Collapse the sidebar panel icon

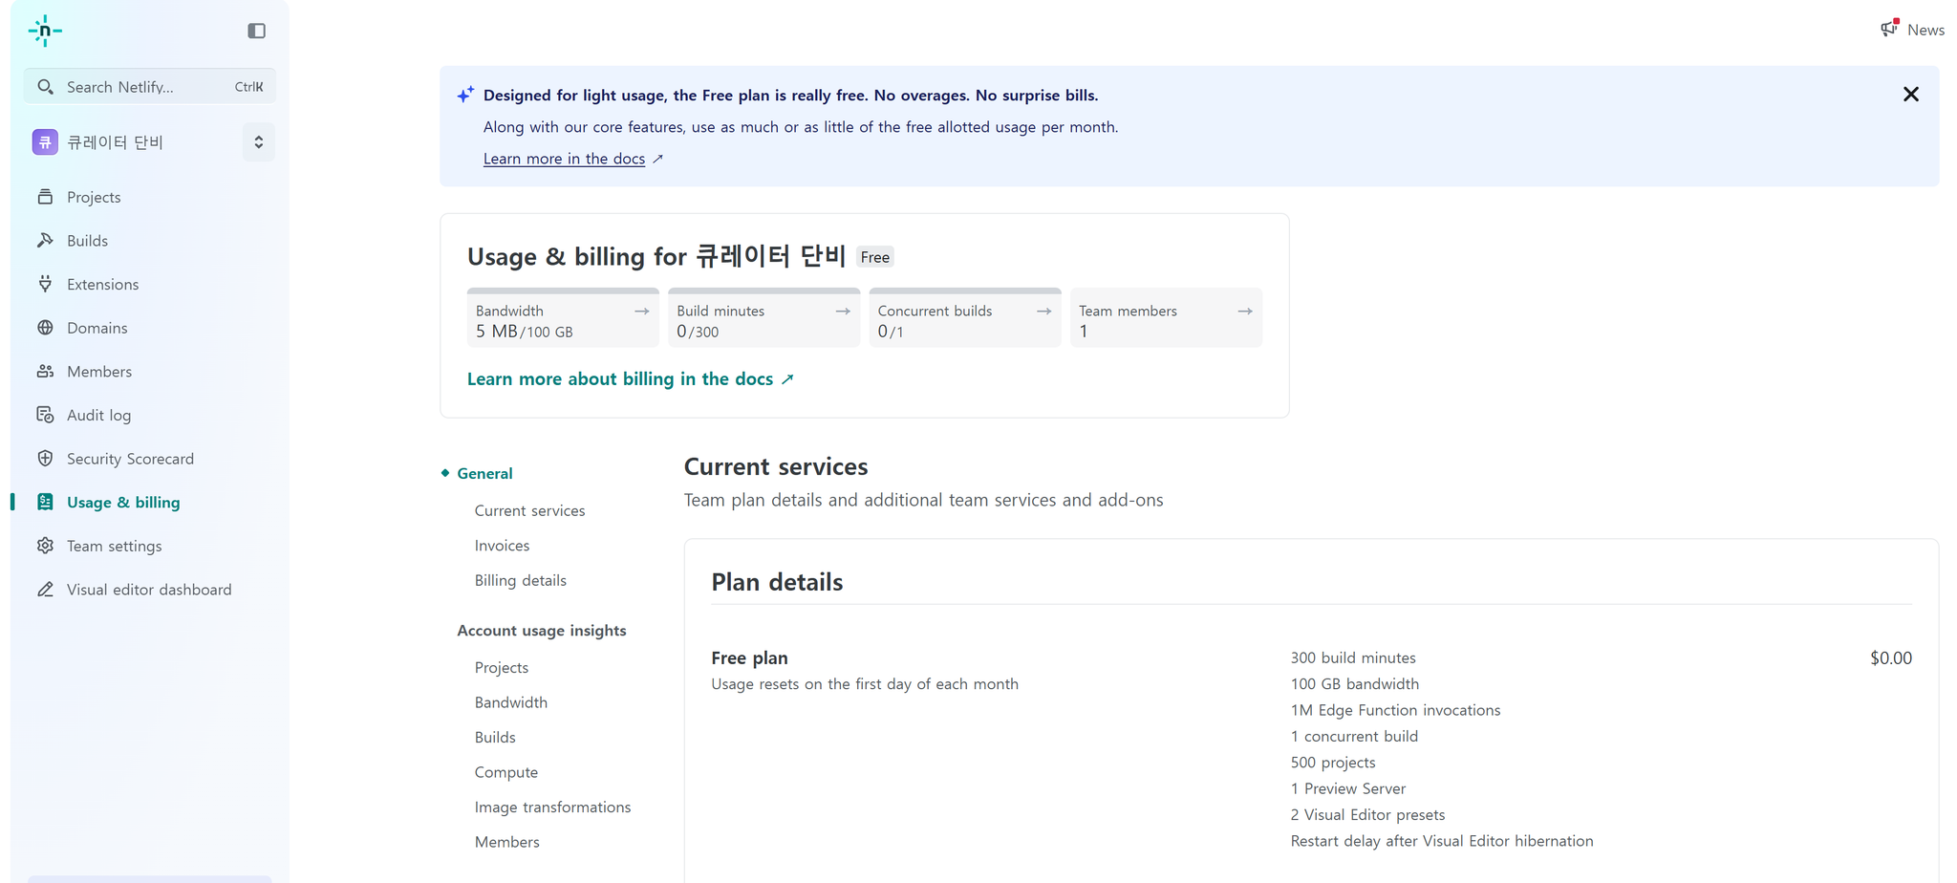256,31
